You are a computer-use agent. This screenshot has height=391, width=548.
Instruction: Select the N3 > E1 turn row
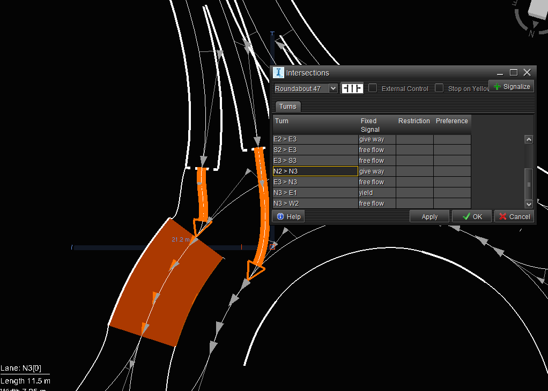[x=315, y=192]
